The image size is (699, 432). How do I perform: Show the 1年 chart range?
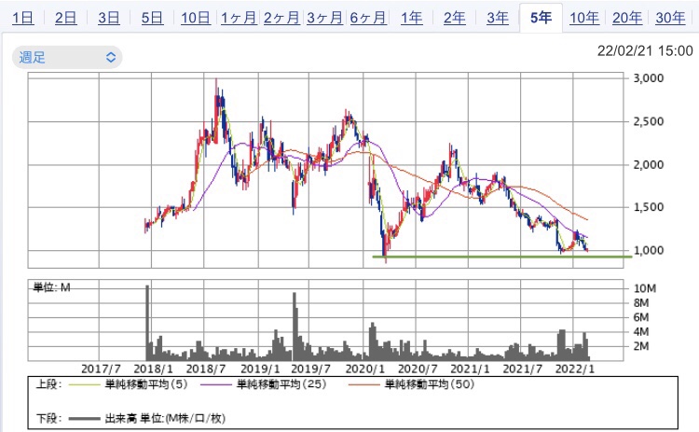coord(411,18)
